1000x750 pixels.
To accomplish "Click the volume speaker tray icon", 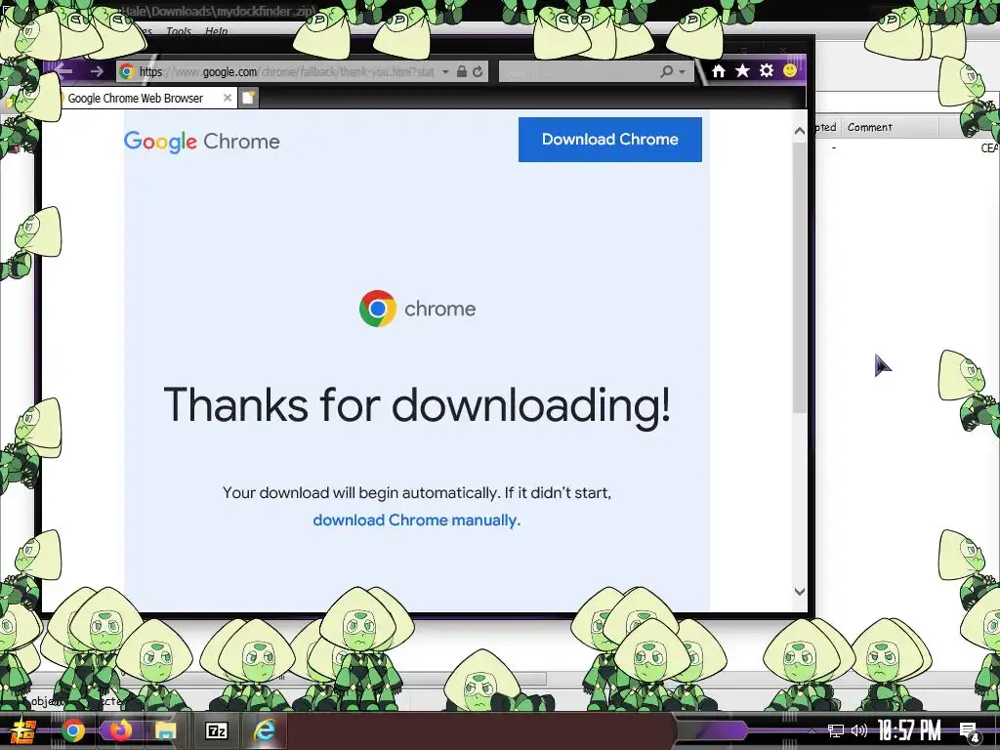I will (x=859, y=730).
